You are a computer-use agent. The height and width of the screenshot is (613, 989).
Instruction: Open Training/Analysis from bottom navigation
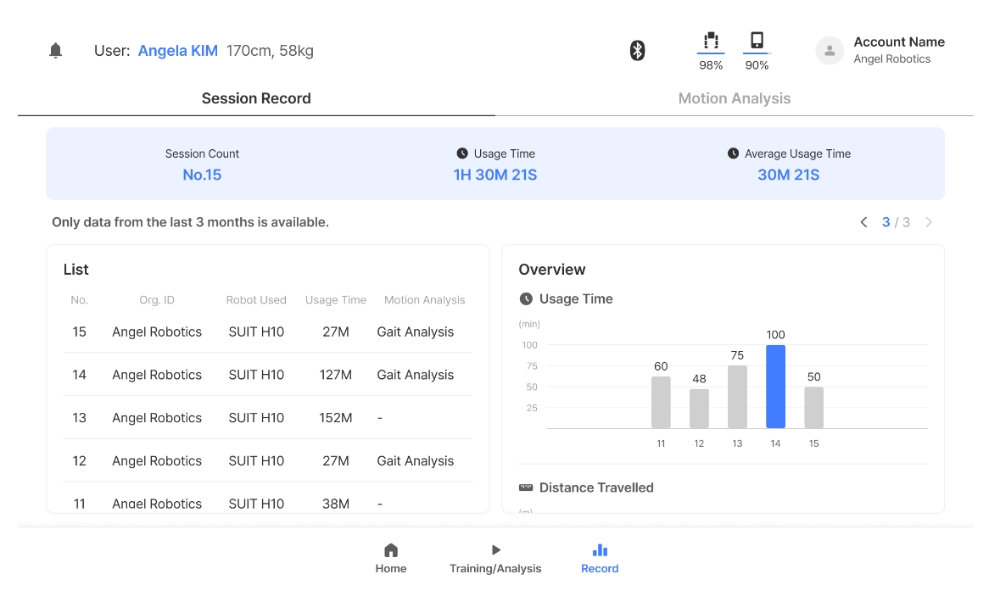click(x=495, y=559)
